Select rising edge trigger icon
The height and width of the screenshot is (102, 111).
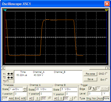click(90, 89)
